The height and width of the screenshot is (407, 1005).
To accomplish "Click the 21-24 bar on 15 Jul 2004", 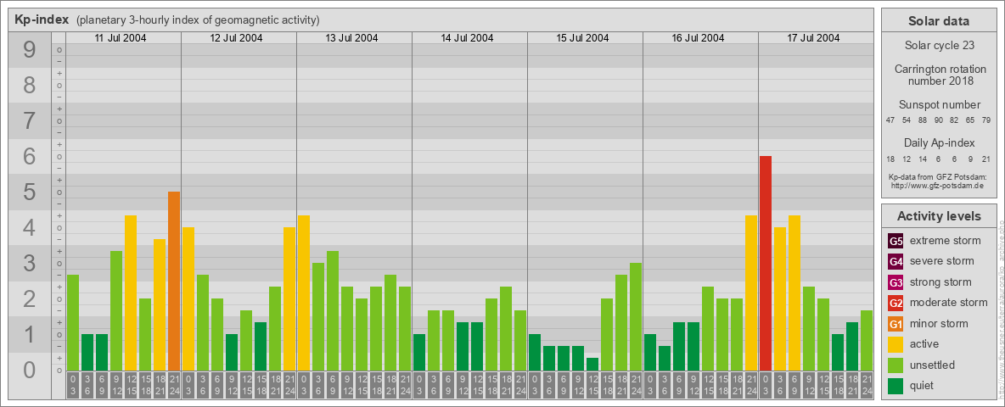I will coord(635,317).
